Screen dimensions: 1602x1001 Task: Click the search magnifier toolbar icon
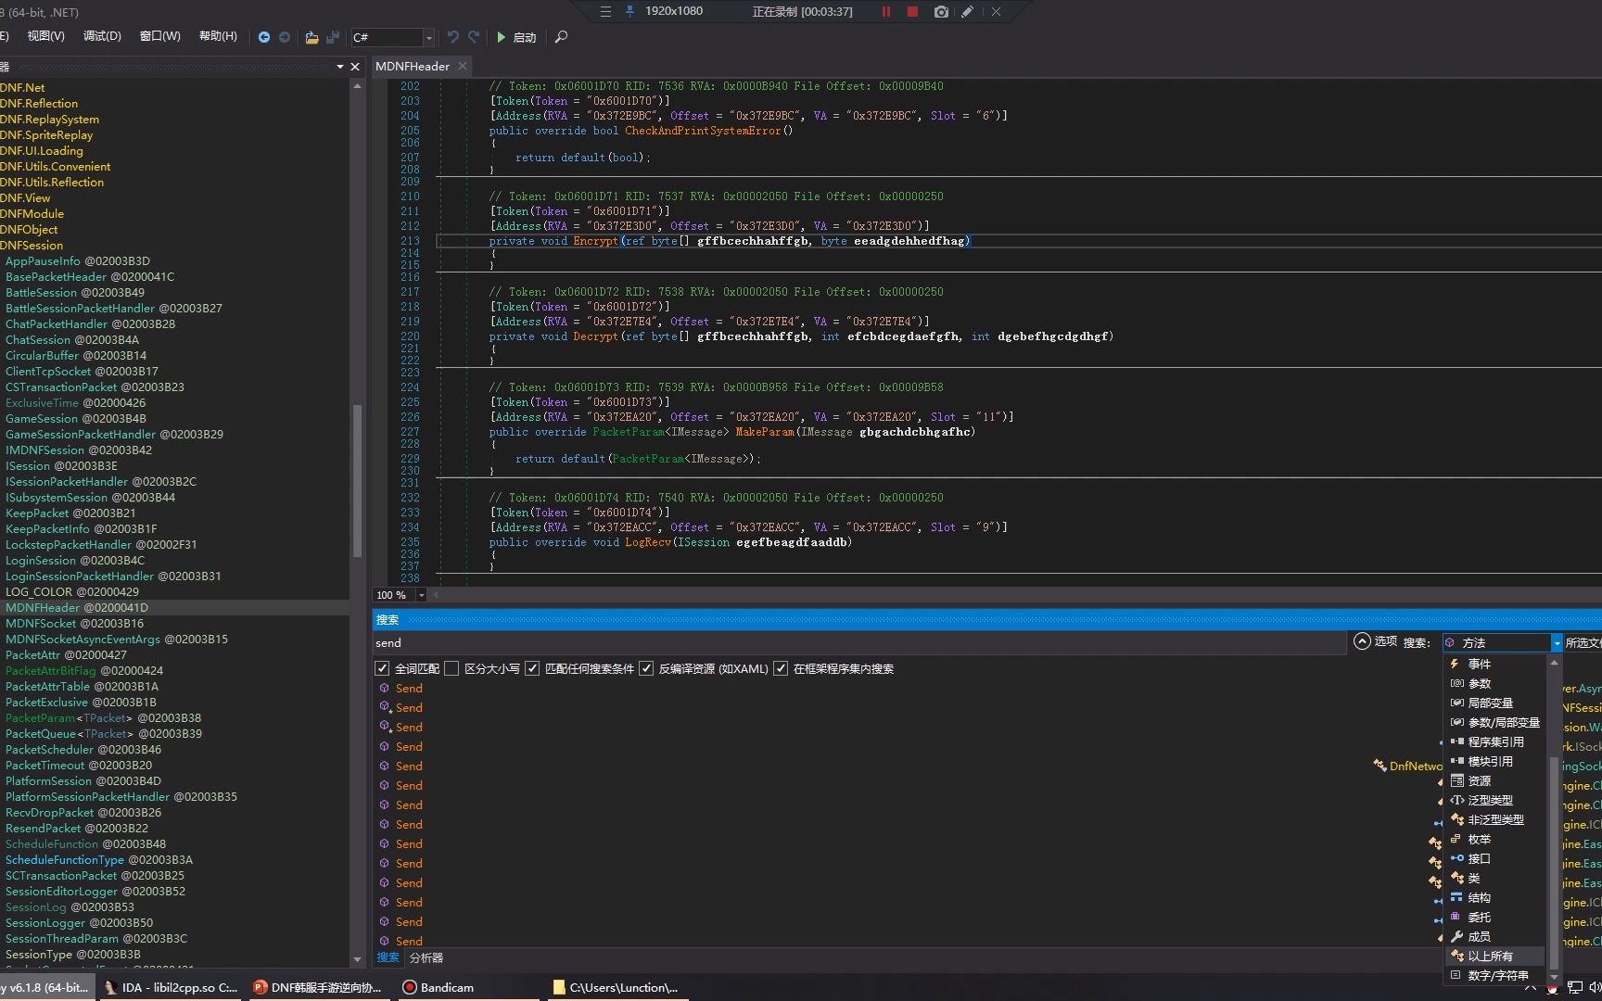[x=561, y=37]
